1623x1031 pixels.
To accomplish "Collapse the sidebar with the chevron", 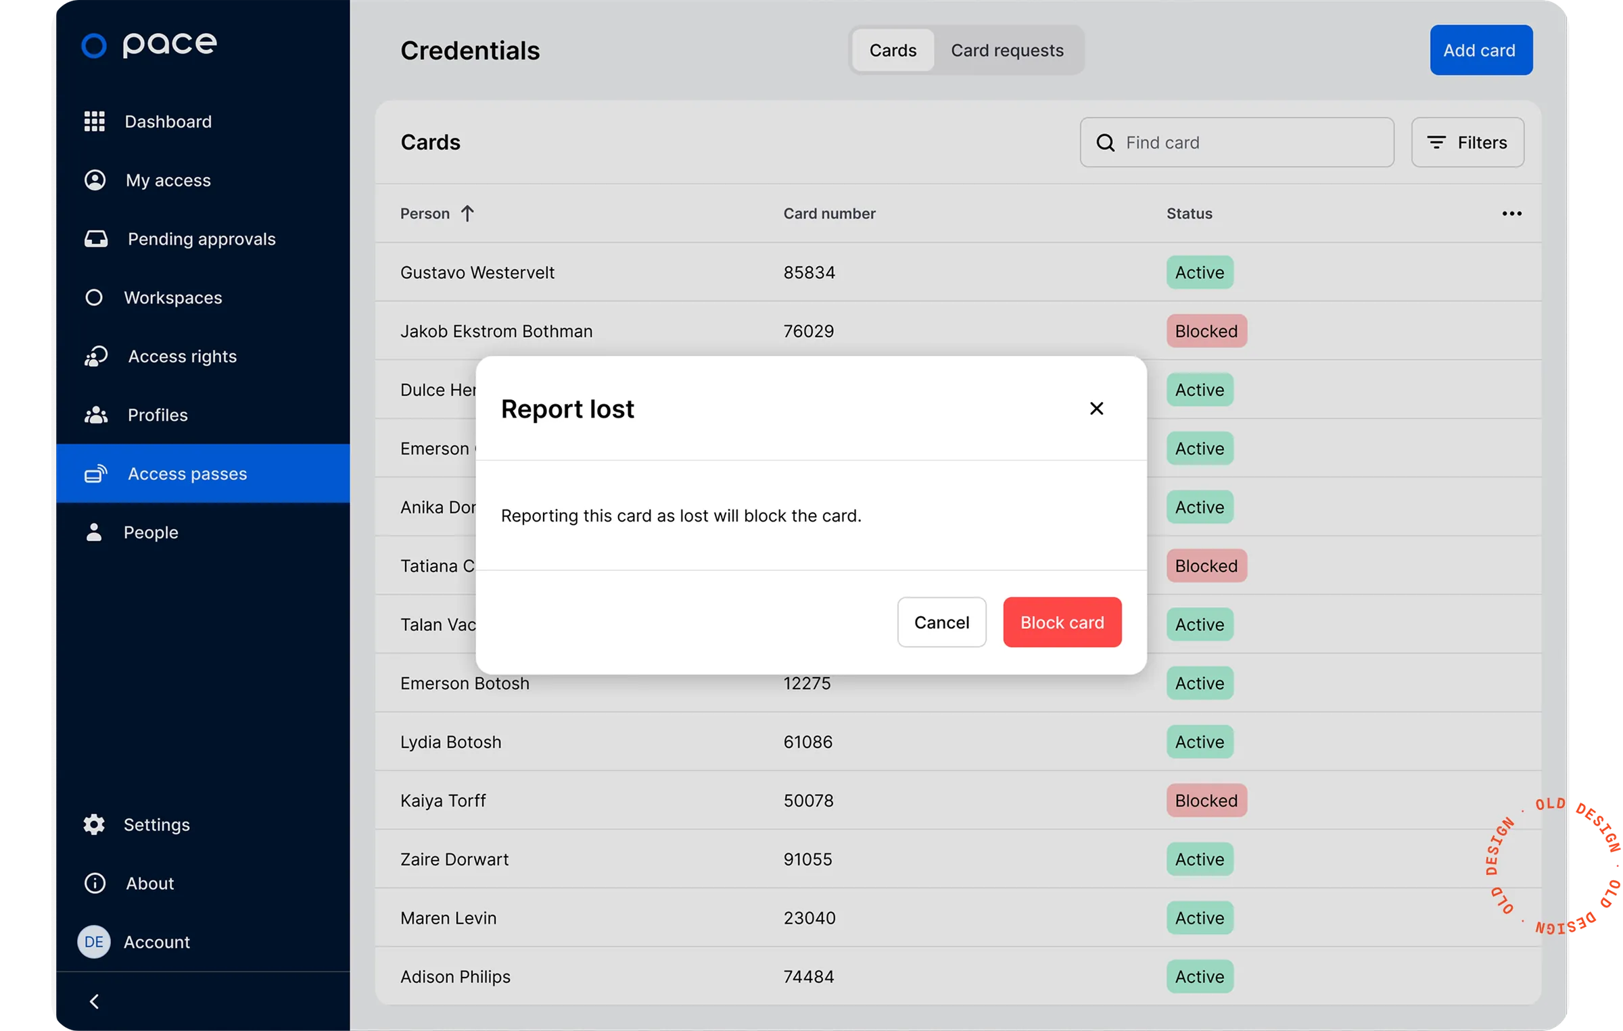I will pyautogui.click(x=95, y=1001).
